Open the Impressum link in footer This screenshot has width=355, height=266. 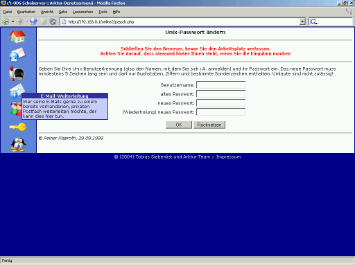point(228,157)
